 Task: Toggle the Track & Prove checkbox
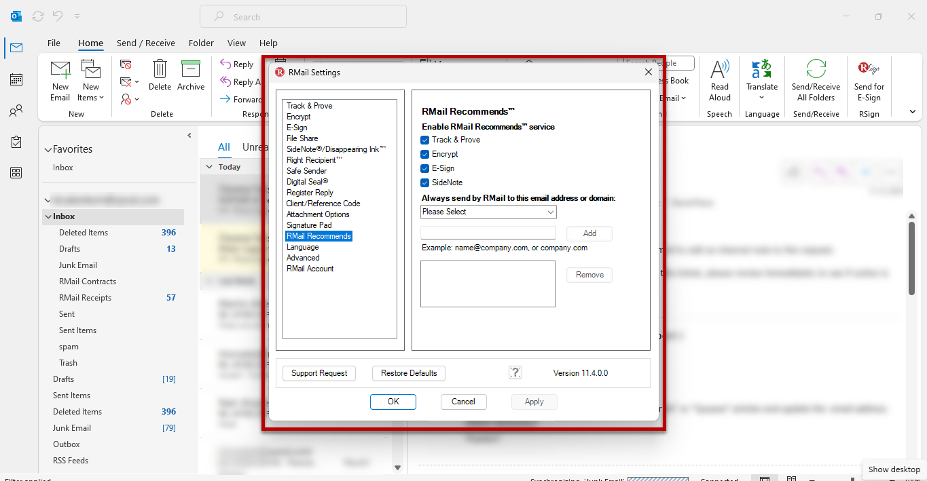(x=425, y=140)
